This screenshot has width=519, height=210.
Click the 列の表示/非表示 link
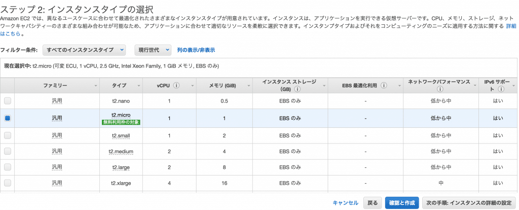pyautogui.click(x=196, y=50)
